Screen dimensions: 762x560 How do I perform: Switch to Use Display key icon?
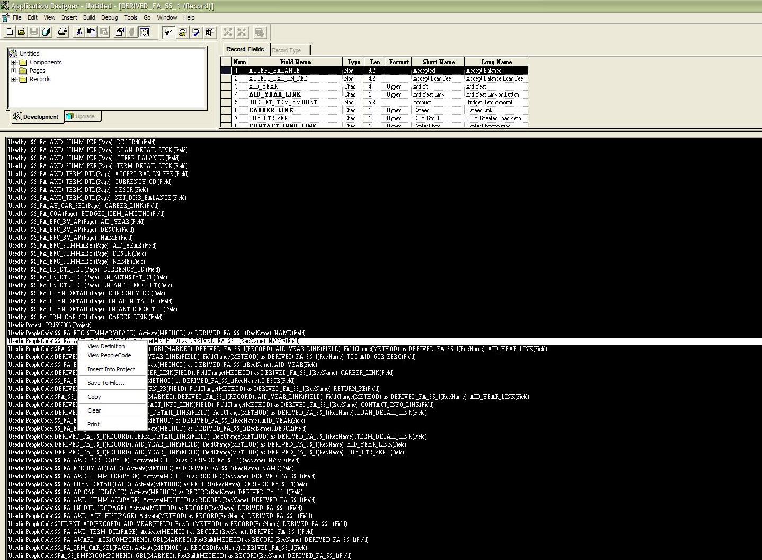click(x=182, y=32)
